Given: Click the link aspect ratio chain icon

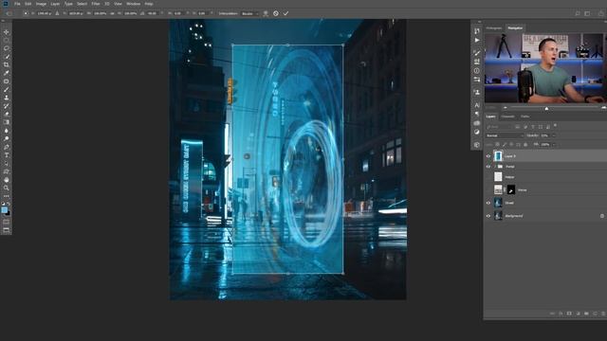Looking at the screenshot, I should 112,13.
